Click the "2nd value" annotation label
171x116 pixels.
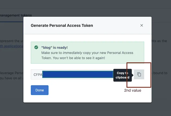(x=133, y=90)
